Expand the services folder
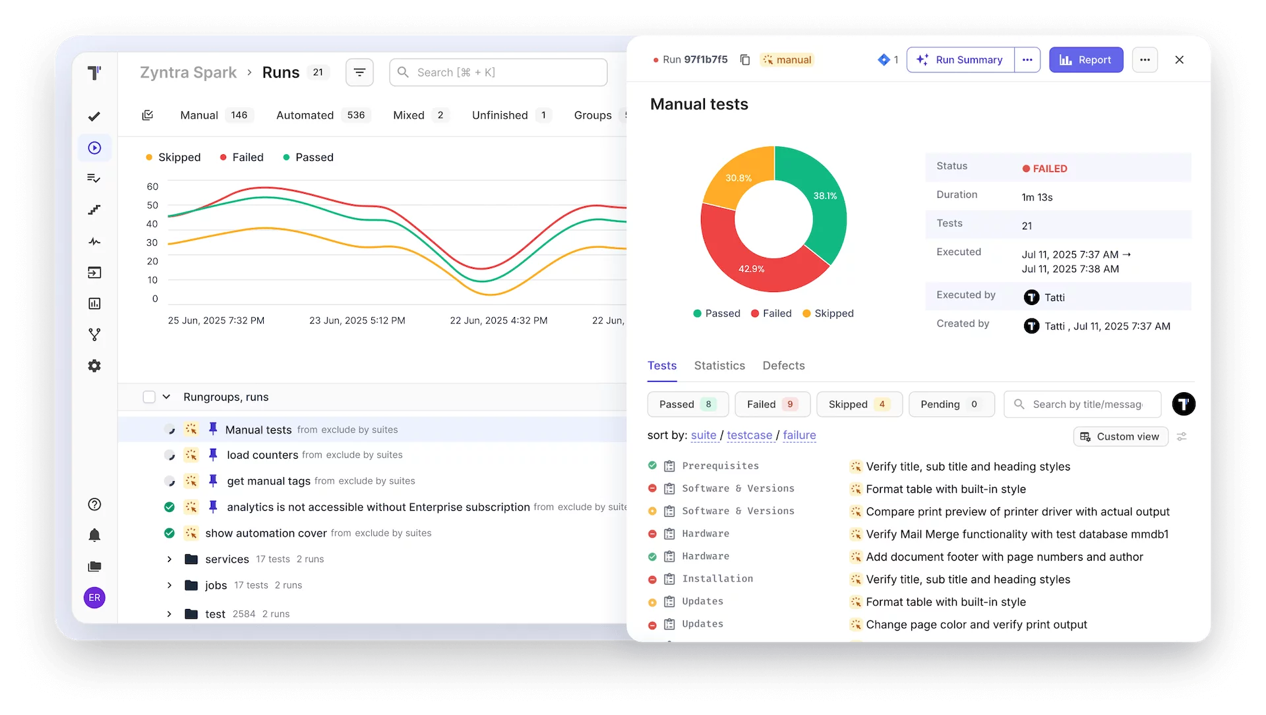Image resolution: width=1266 pixels, height=715 pixels. (169, 559)
